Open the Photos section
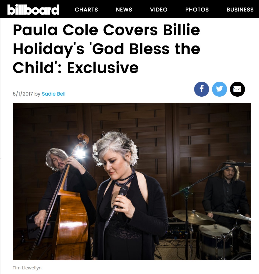The height and width of the screenshot is (274, 259). pyautogui.click(x=197, y=9)
